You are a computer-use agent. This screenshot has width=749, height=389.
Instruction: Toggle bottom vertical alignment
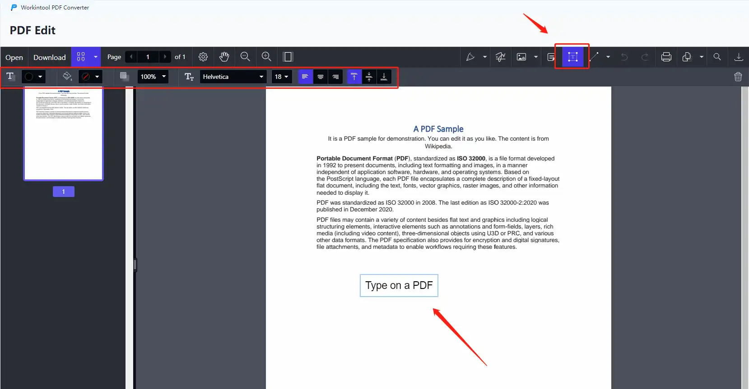click(x=384, y=77)
